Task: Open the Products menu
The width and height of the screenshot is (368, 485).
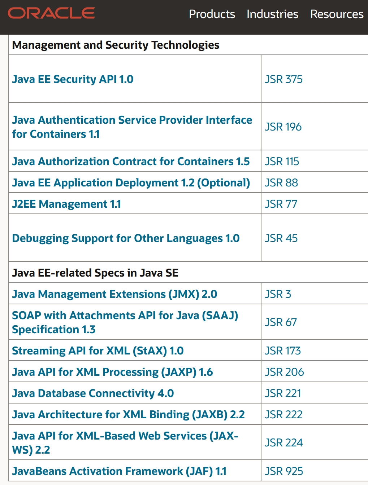Action: coord(212,14)
